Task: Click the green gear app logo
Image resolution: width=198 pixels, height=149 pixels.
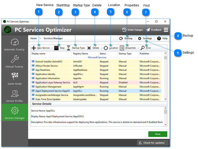Action: click(8, 30)
